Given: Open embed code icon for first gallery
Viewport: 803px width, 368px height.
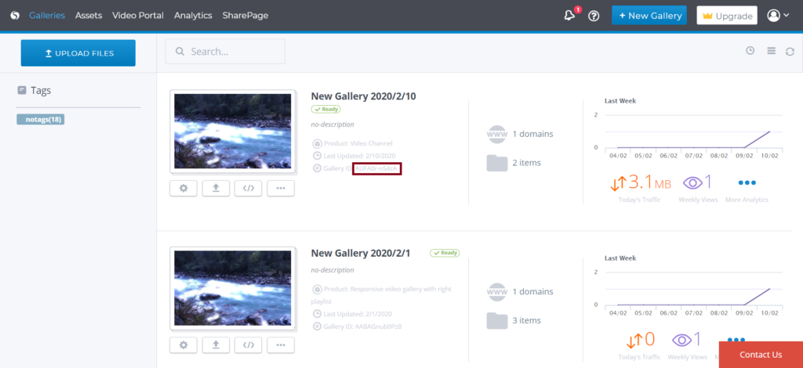Looking at the screenshot, I should tap(248, 188).
